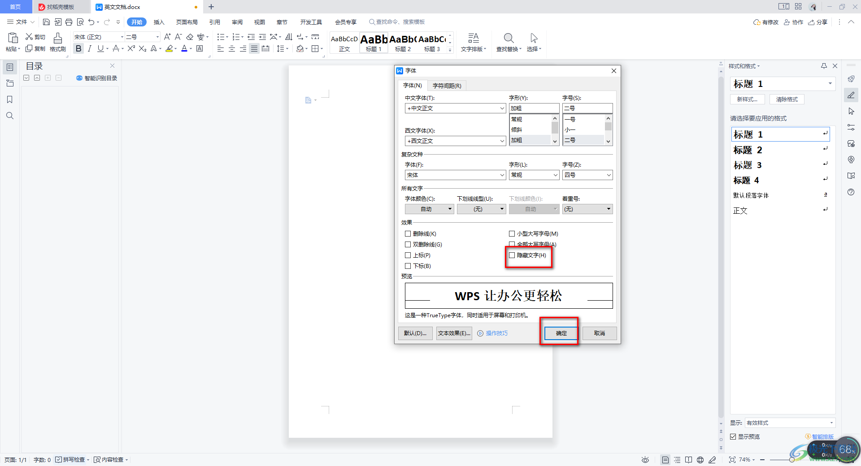Image resolution: width=861 pixels, height=466 pixels.
Task: Click the Format Painter icon
Action: point(58,38)
